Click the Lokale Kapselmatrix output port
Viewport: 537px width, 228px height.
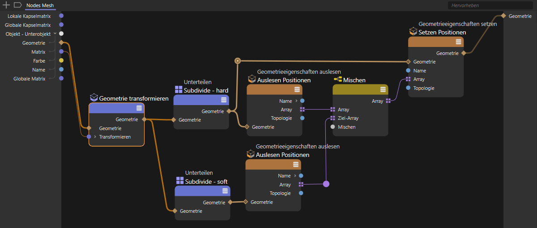(x=61, y=16)
